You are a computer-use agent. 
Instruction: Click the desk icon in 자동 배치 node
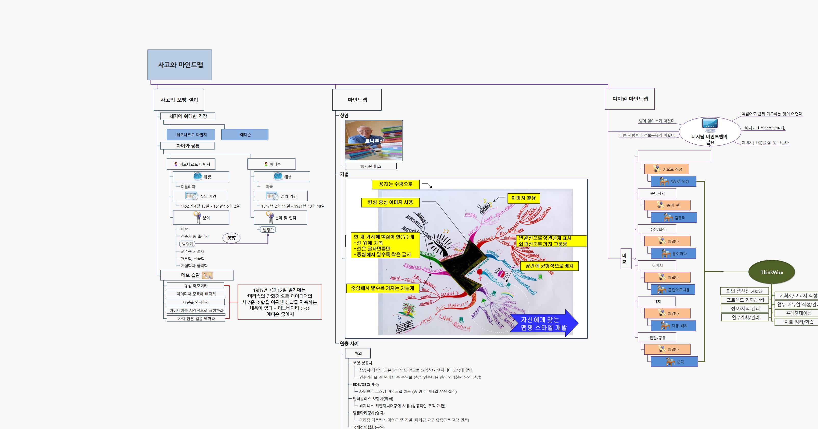pyautogui.click(x=665, y=326)
